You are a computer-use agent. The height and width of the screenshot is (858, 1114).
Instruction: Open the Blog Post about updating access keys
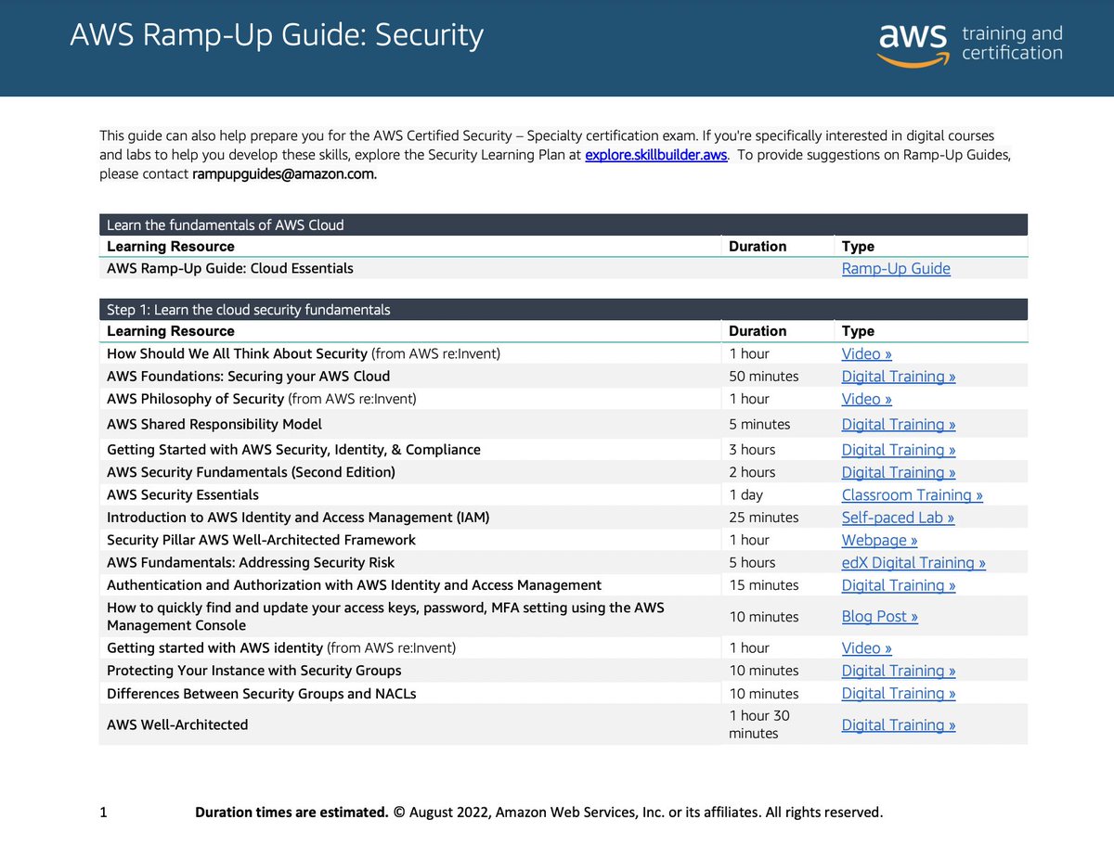pos(879,616)
